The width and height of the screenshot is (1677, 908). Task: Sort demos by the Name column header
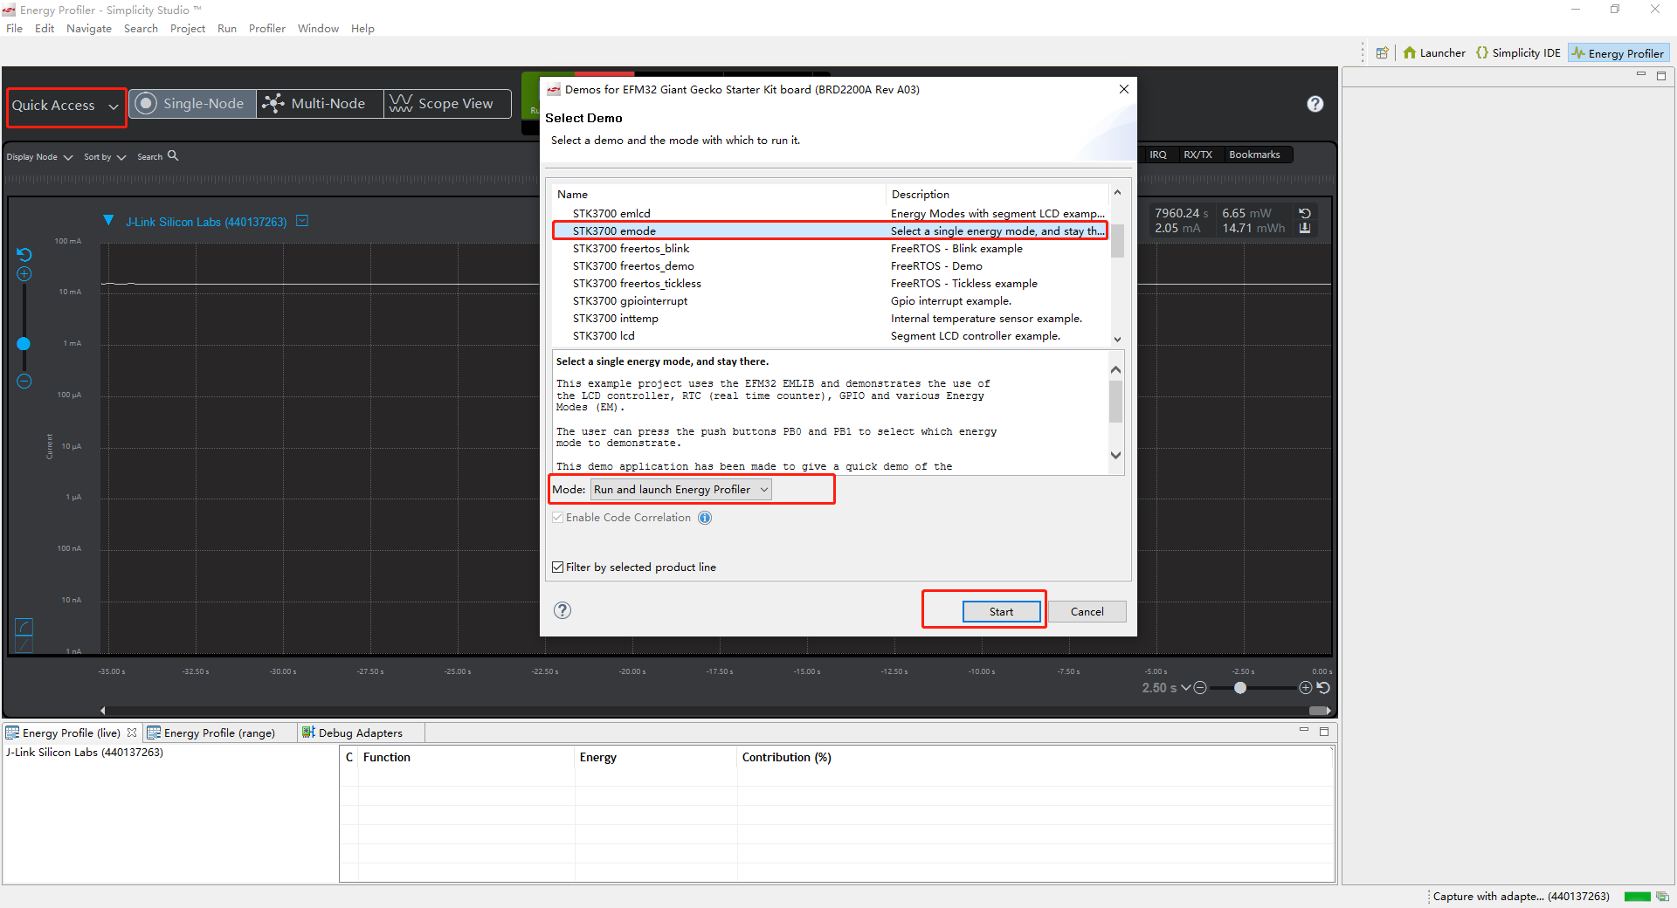click(720, 195)
